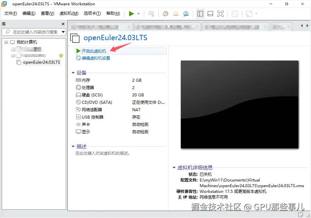Viewport: 311px width, 218px height.
Task: Open the 帮助(H) menu
Action: point(109,13)
